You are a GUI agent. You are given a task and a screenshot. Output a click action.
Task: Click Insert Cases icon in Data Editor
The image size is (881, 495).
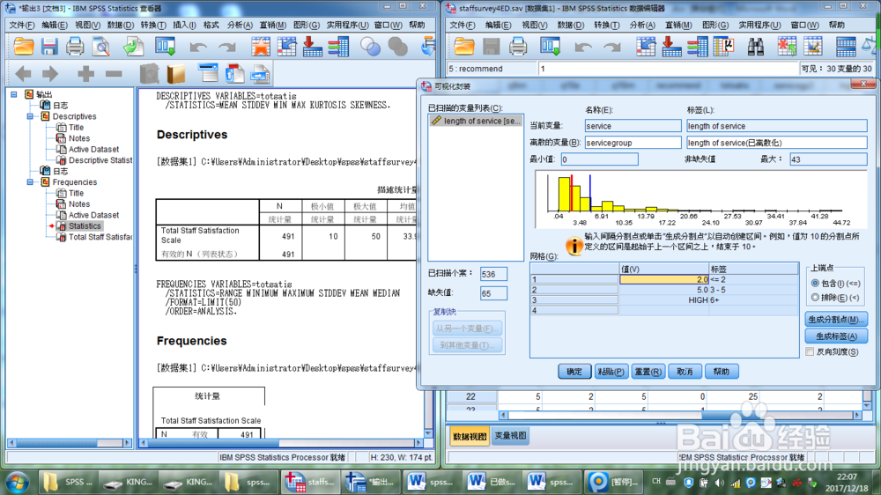click(x=787, y=47)
